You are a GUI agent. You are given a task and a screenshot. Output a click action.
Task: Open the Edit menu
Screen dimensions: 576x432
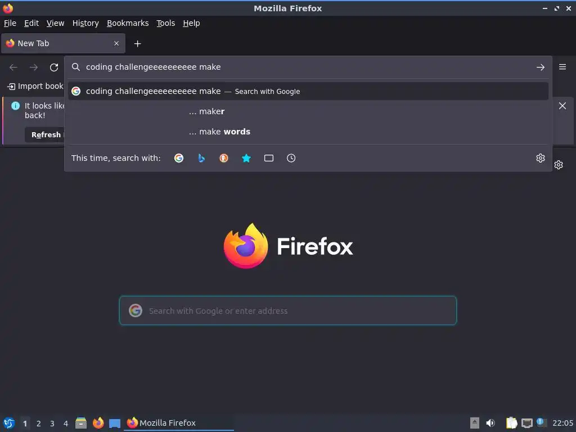point(31,23)
